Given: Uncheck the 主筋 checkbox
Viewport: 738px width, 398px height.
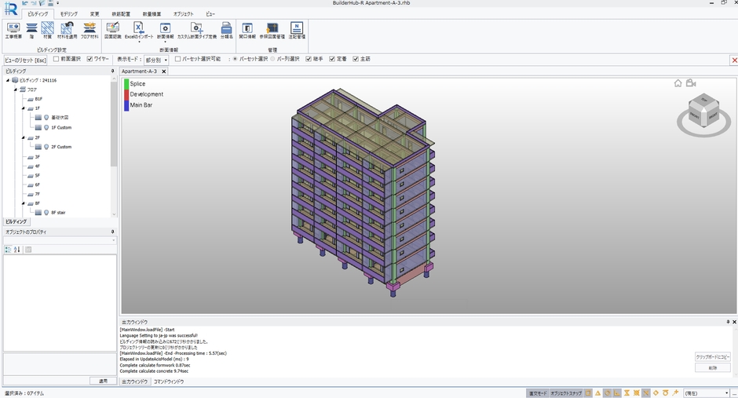Looking at the screenshot, I should pos(356,60).
